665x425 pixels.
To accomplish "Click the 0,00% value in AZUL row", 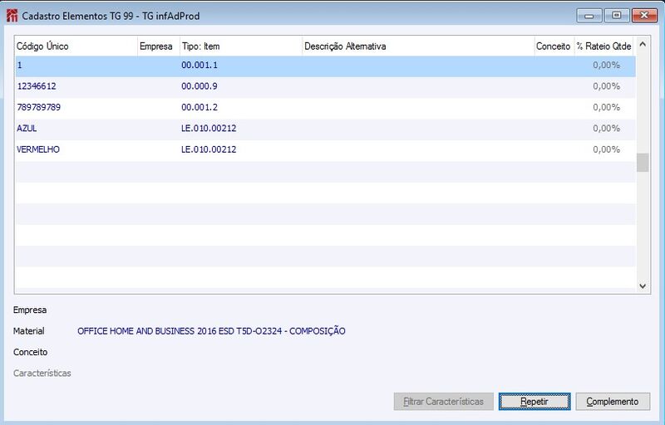I will click(607, 129).
